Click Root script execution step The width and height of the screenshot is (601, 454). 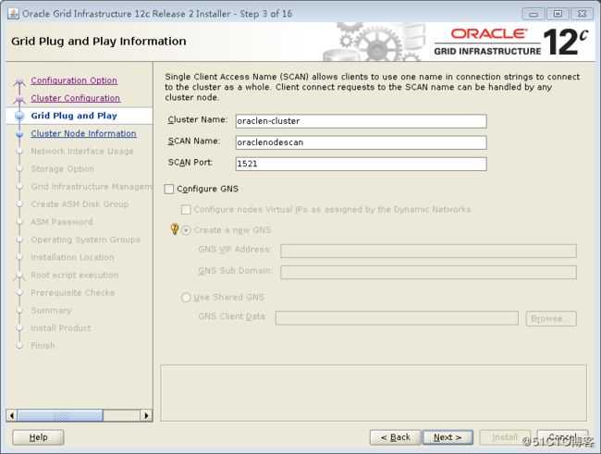pyautogui.click(x=75, y=275)
